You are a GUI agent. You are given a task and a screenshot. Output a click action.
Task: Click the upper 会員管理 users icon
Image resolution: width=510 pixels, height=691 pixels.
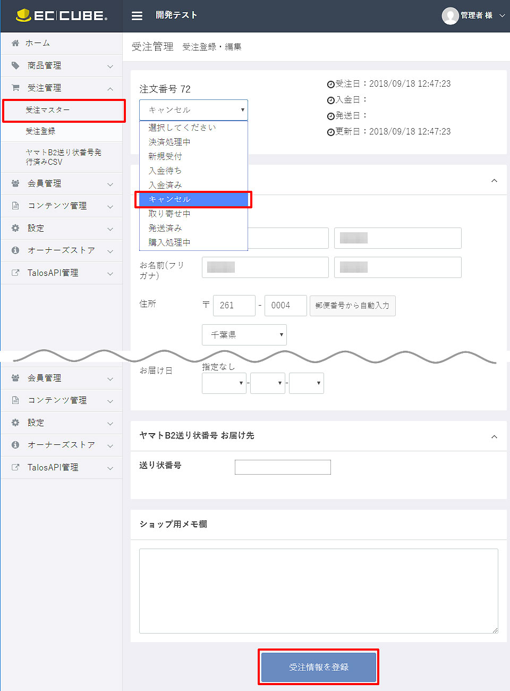click(15, 183)
